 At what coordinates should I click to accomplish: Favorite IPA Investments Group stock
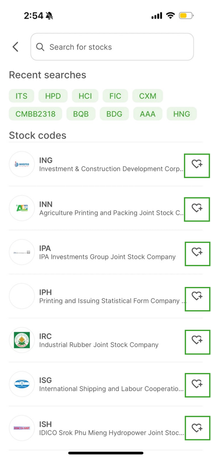pyautogui.click(x=197, y=254)
